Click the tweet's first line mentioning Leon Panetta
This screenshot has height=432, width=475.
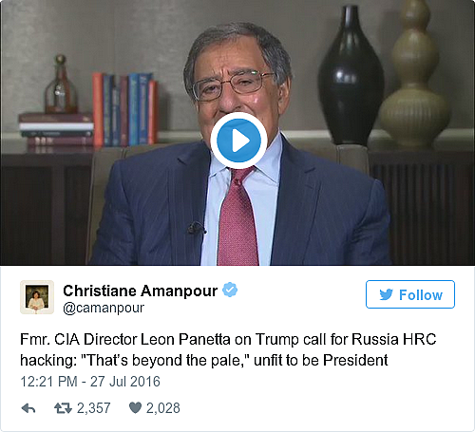coord(228,339)
